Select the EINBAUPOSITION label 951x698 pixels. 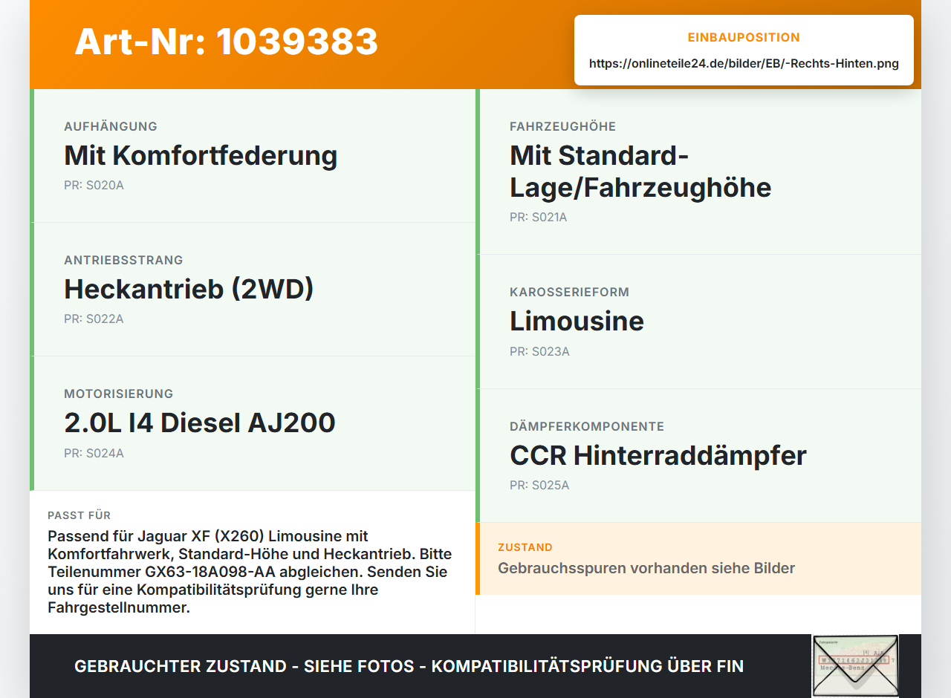[744, 37]
